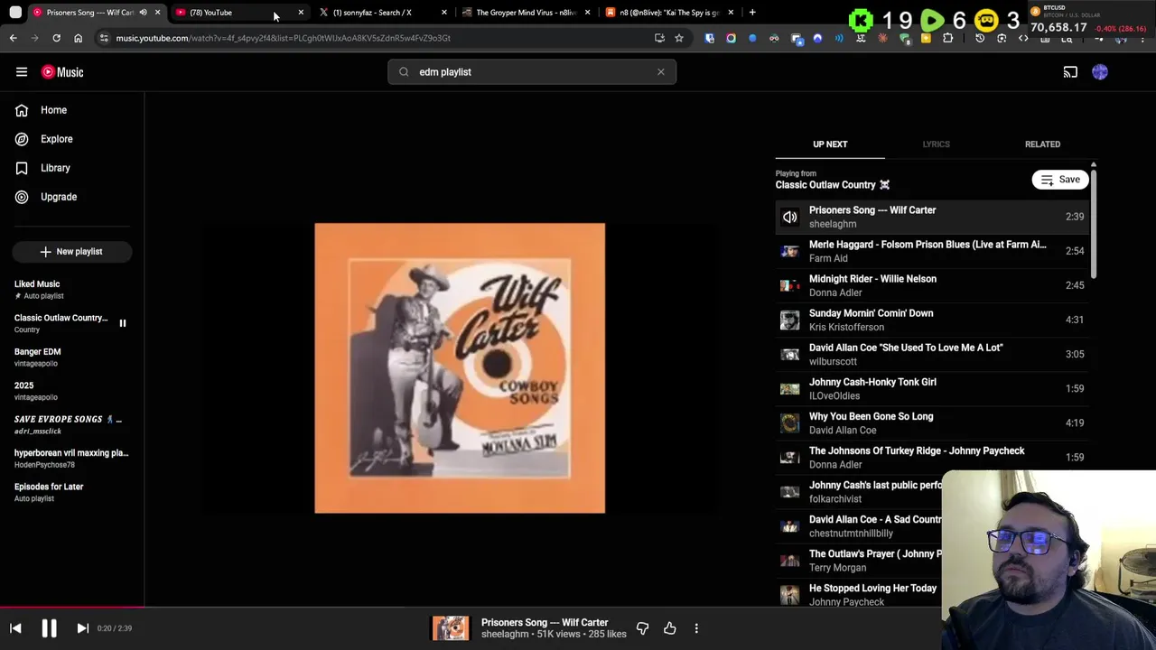
Task: Select Prisoners Song queue item
Action: coord(932,217)
